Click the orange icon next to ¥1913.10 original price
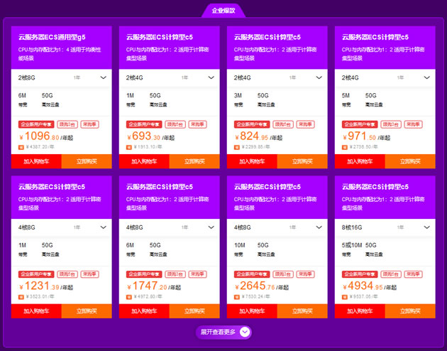The height and width of the screenshot is (351, 447). click(129, 147)
